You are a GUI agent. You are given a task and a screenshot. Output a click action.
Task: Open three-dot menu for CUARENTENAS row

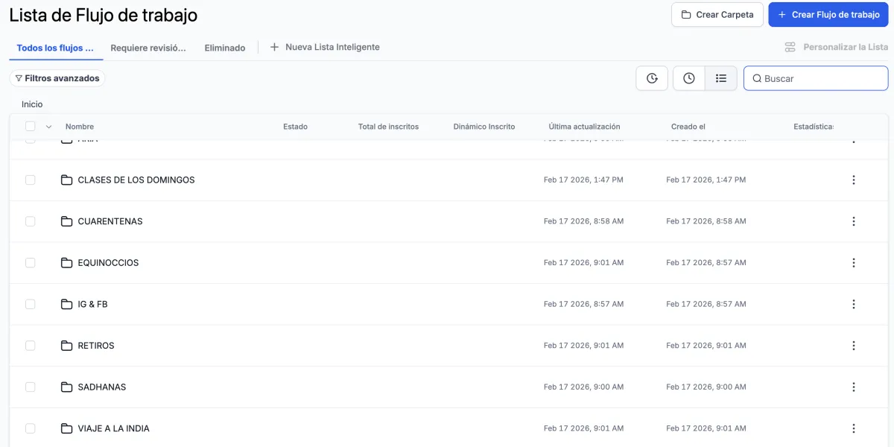click(x=854, y=221)
